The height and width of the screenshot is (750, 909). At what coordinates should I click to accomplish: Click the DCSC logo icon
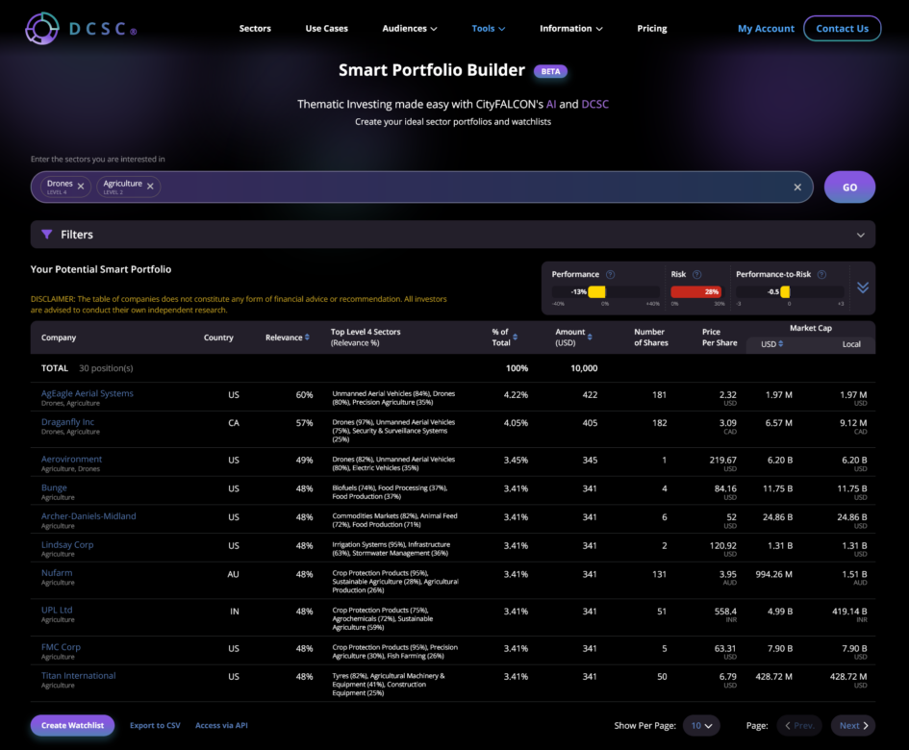pyautogui.click(x=42, y=29)
